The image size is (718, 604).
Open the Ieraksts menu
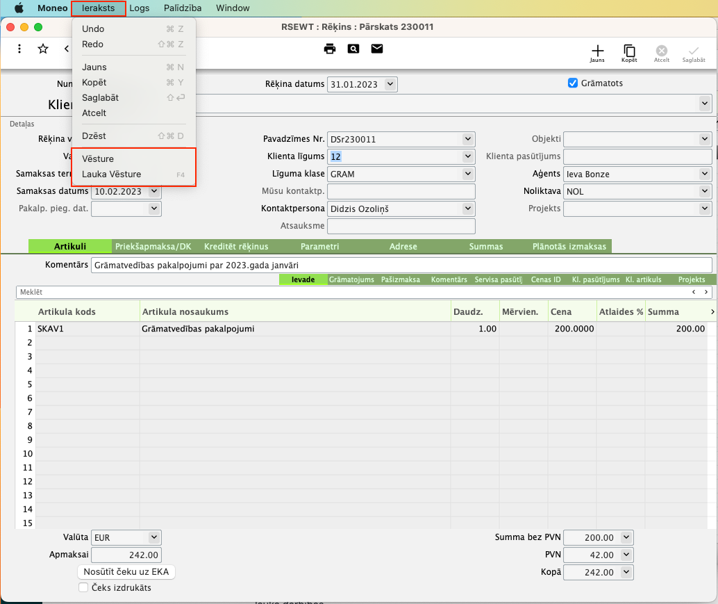tap(99, 8)
